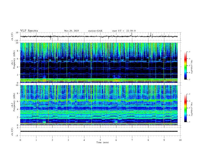Image resolution: width=203 pixels, height=157 pixels.
Task: Click the "-3" tick on ch.1 colorbar
Action: (x=189, y=52)
